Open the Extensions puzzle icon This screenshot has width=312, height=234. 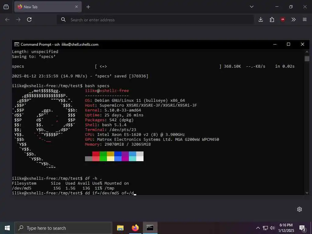tap(272, 19)
